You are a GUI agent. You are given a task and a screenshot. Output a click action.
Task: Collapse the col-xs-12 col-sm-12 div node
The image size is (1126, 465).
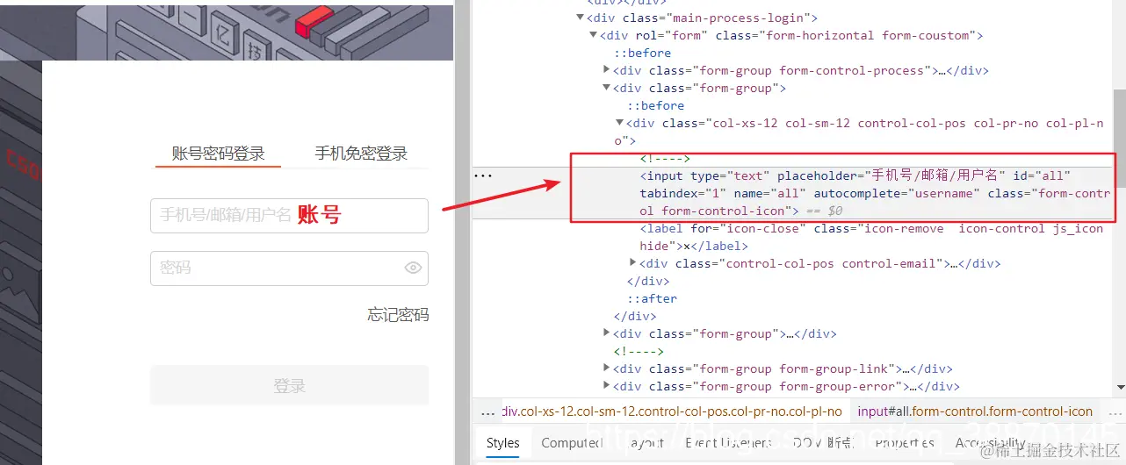pos(619,123)
